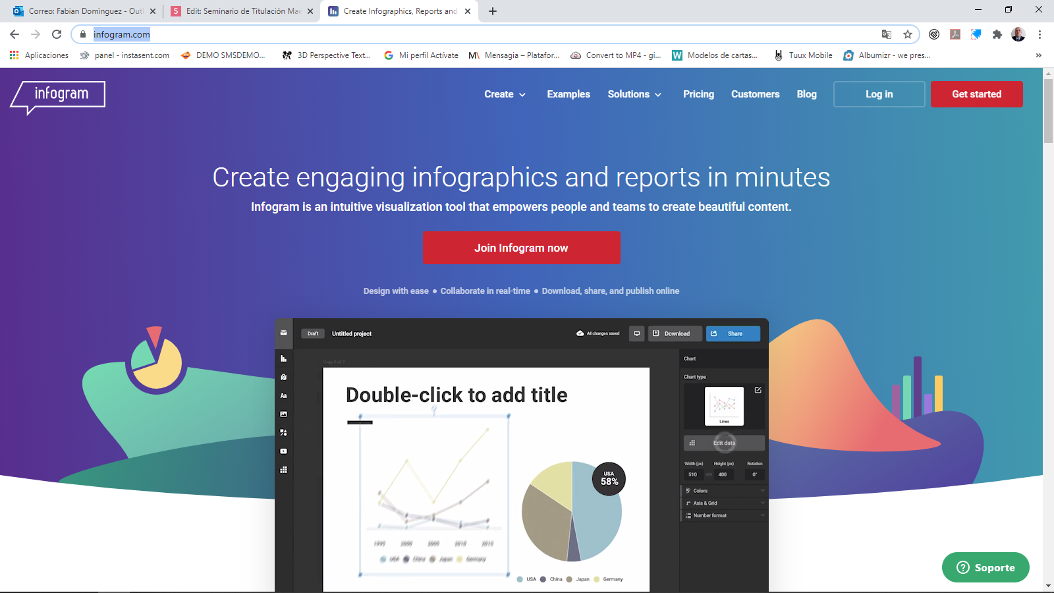Go back with the browser back arrow
Image resolution: width=1054 pixels, height=593 pixels.
(14, 34)
